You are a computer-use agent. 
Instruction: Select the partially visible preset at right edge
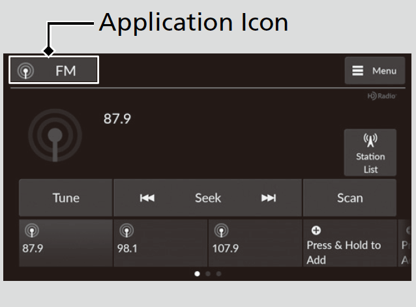pyautogui.click(x=405, y=243)
